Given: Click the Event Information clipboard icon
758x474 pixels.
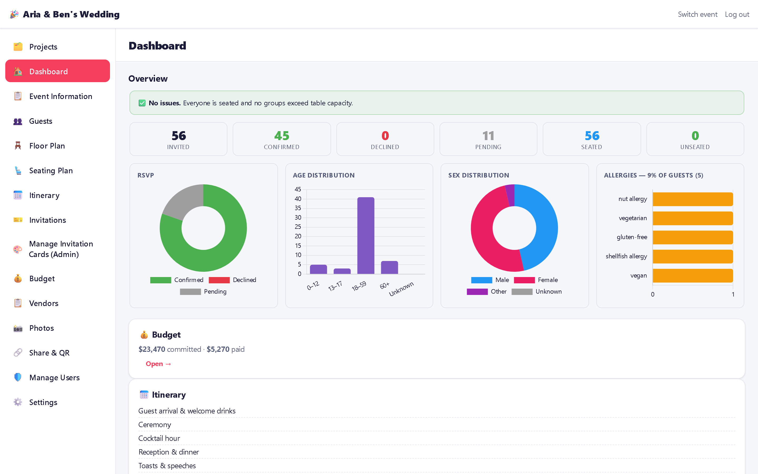Looking at the screenshot, I should 18,96.
